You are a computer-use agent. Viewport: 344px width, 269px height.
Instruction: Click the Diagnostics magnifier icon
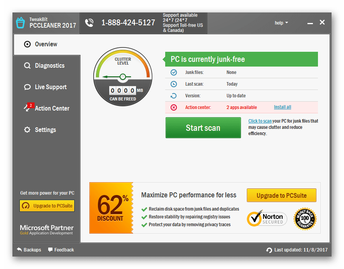[27, 66]
